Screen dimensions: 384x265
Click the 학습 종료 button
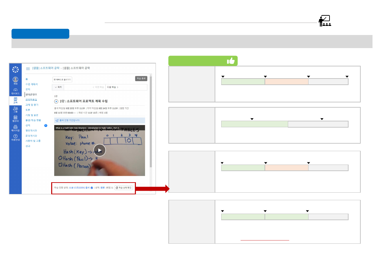[141, 79]
